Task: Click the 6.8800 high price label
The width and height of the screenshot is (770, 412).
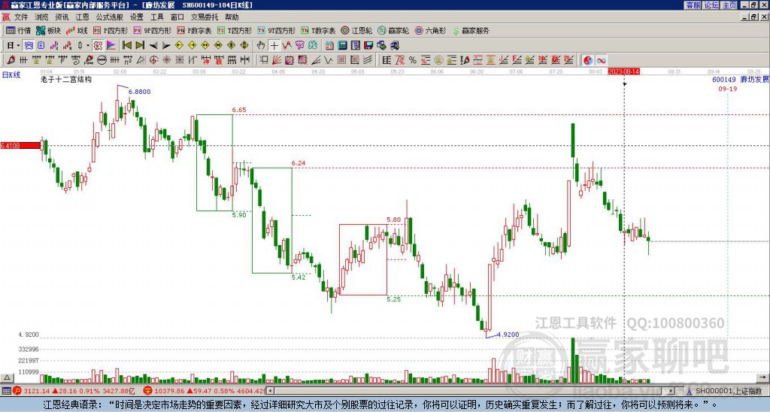Action: (x=139, y=92)
